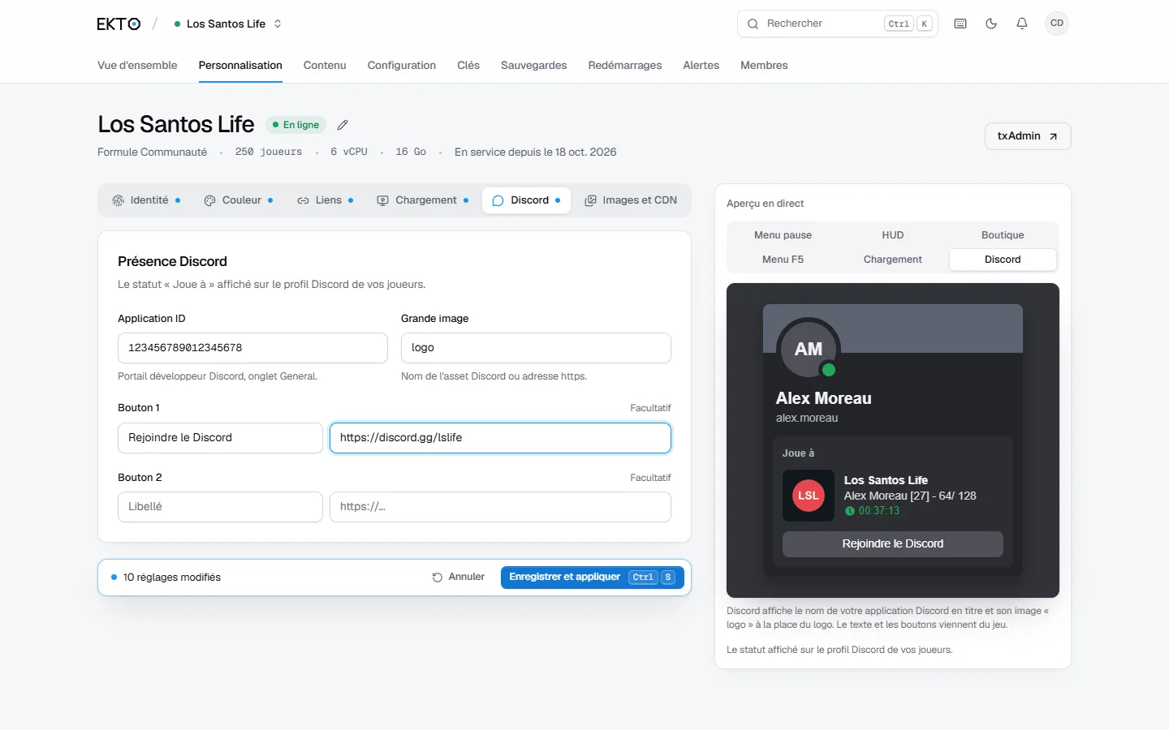The image size is (1169, 730).
Task: Click Bouton 1 label field
Action: (220, 438)
